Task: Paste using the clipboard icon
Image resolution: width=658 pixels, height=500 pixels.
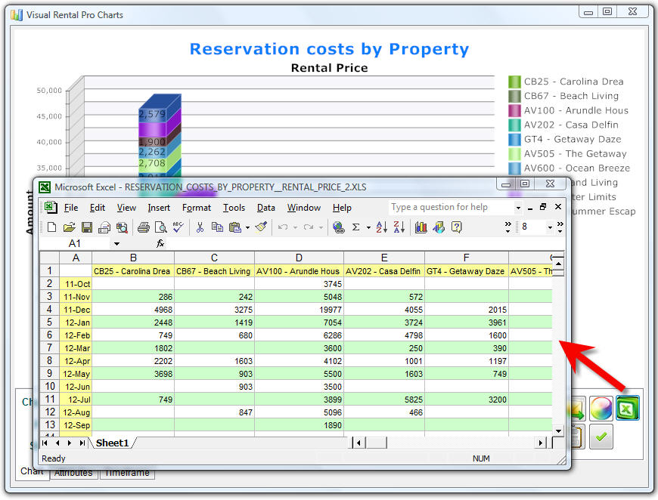Action: point(235,227)
